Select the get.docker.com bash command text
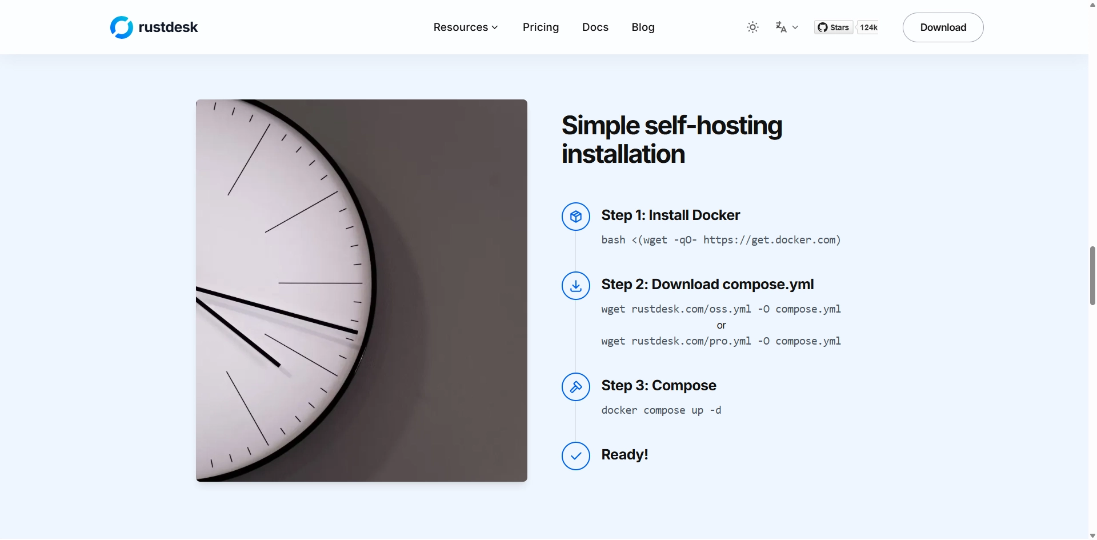Viewport: 1097px width, 540px height. coord(721,240)
